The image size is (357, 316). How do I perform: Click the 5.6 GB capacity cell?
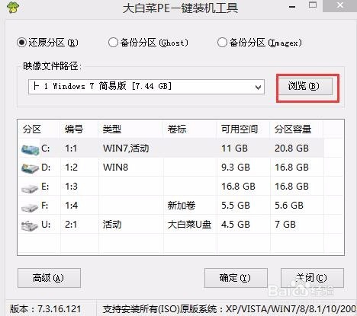click(x=289, y=206)
